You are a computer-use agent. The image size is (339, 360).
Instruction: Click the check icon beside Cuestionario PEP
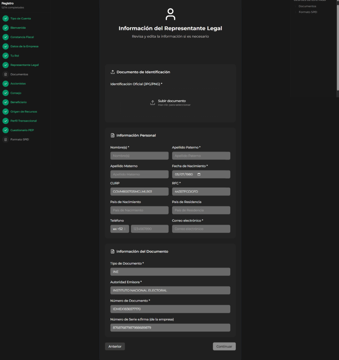[5, 130]
